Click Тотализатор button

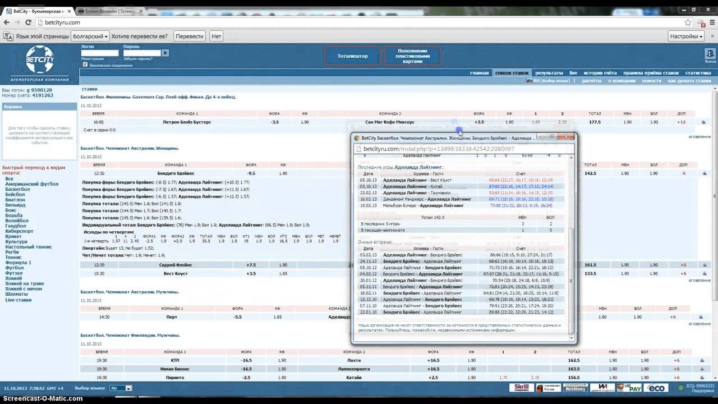point(352,56)
